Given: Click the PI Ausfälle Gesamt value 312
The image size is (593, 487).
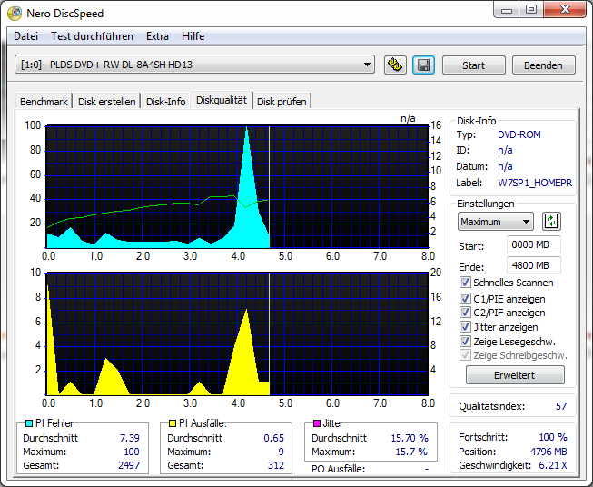Looking at the screenshot, I should (x=276, y=465).
